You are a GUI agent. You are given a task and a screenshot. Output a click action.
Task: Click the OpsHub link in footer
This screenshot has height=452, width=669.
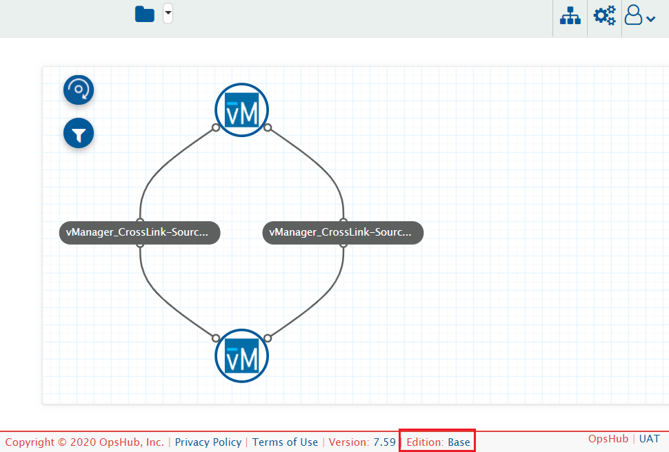pos(608,439)
